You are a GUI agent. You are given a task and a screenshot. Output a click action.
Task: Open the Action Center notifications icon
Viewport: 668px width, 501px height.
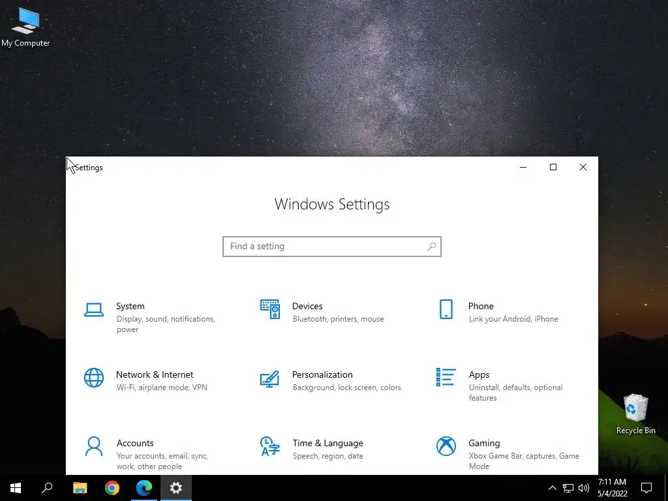coord(646,488)
